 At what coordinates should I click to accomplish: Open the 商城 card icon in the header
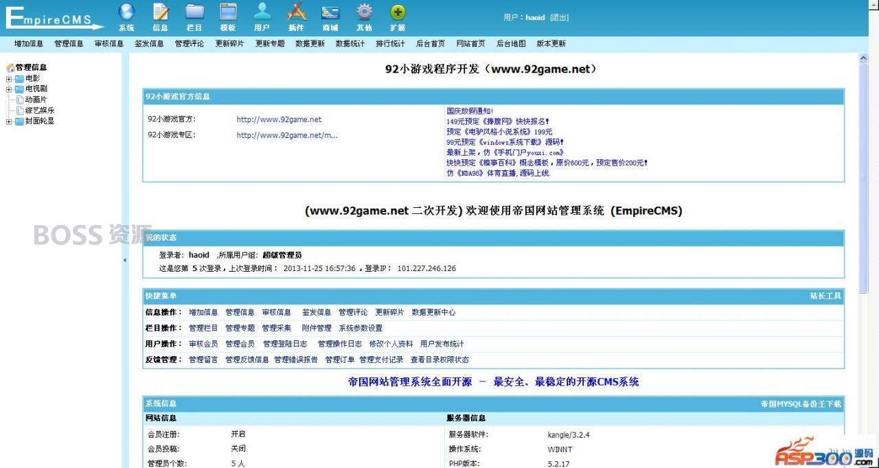tap(330, 12)
